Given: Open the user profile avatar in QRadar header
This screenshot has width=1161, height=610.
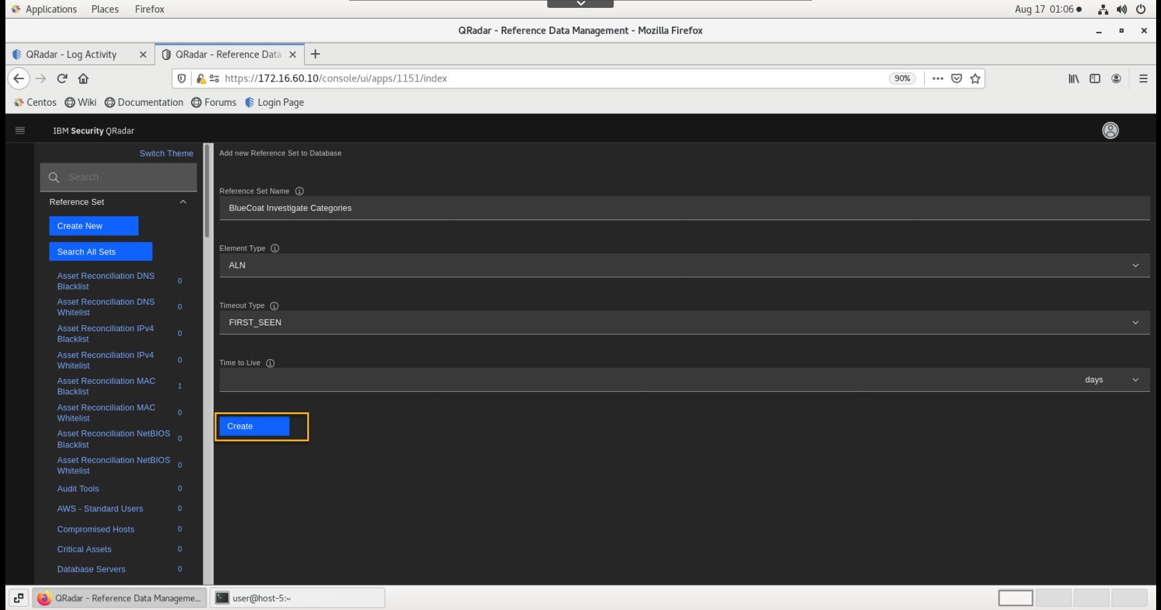Looking at the screenshot, I should click(1110, 131).
